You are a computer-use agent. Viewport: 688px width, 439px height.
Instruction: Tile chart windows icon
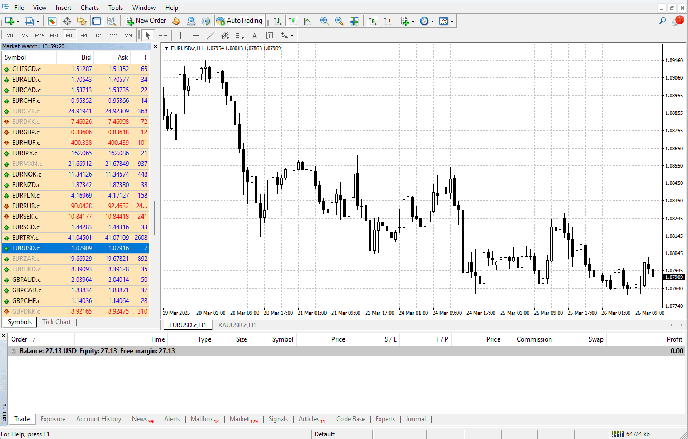354,21
